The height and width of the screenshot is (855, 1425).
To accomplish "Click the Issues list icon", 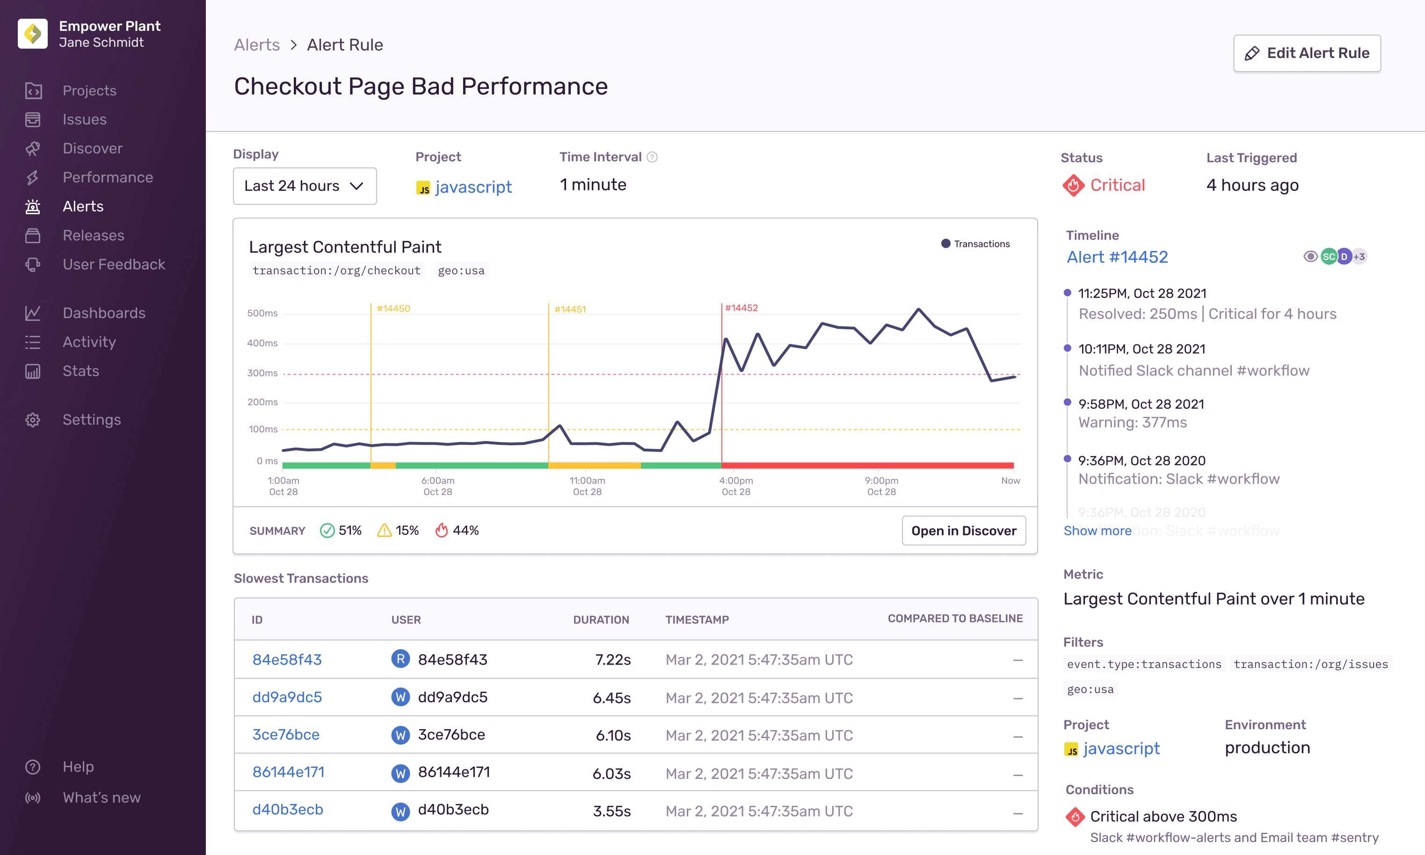I will pos(34,119).
